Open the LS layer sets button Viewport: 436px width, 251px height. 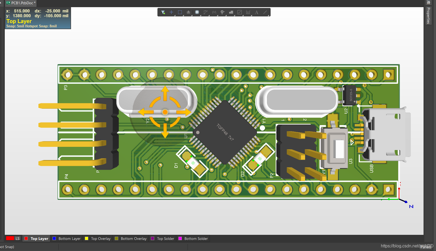pyautogui.click(x=17, y=239)
